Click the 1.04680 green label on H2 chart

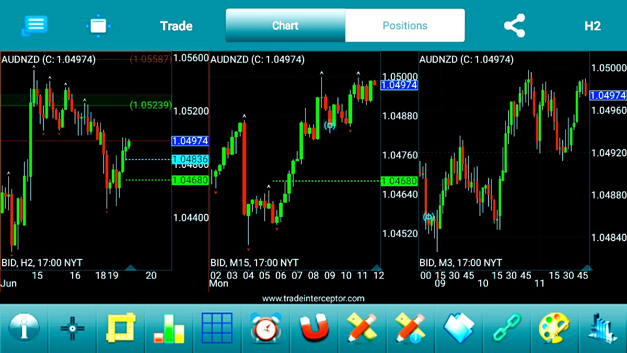click(x=190, y=180)
